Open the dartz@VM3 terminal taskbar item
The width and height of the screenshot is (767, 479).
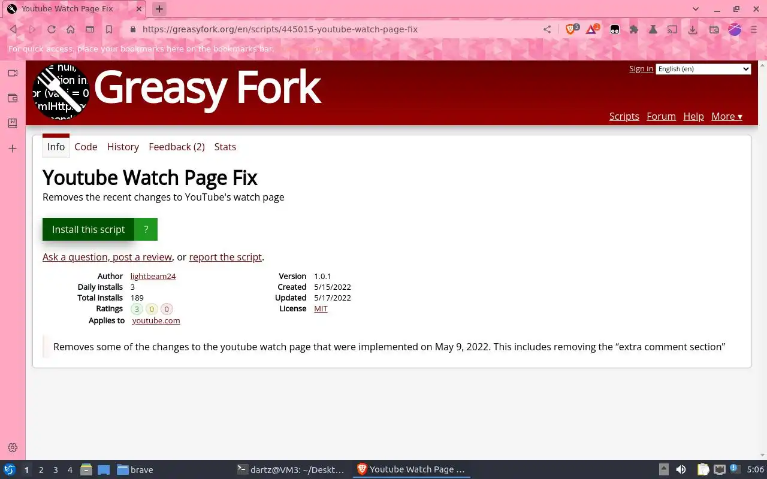[x=291, y=469]
